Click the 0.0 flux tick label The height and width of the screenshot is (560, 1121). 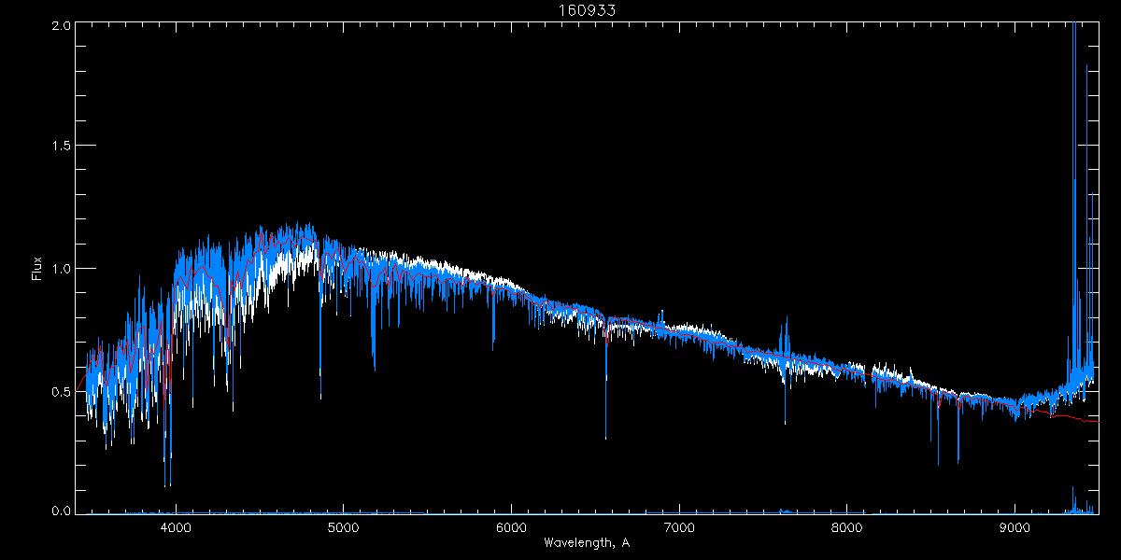pyautogui.click(x=58, y=511)
